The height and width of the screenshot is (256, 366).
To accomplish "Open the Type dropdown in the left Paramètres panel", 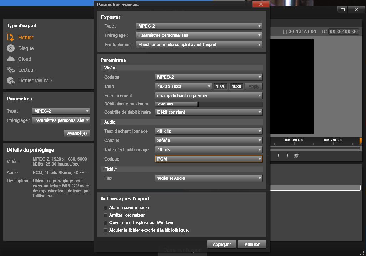I will coord(61,111).
